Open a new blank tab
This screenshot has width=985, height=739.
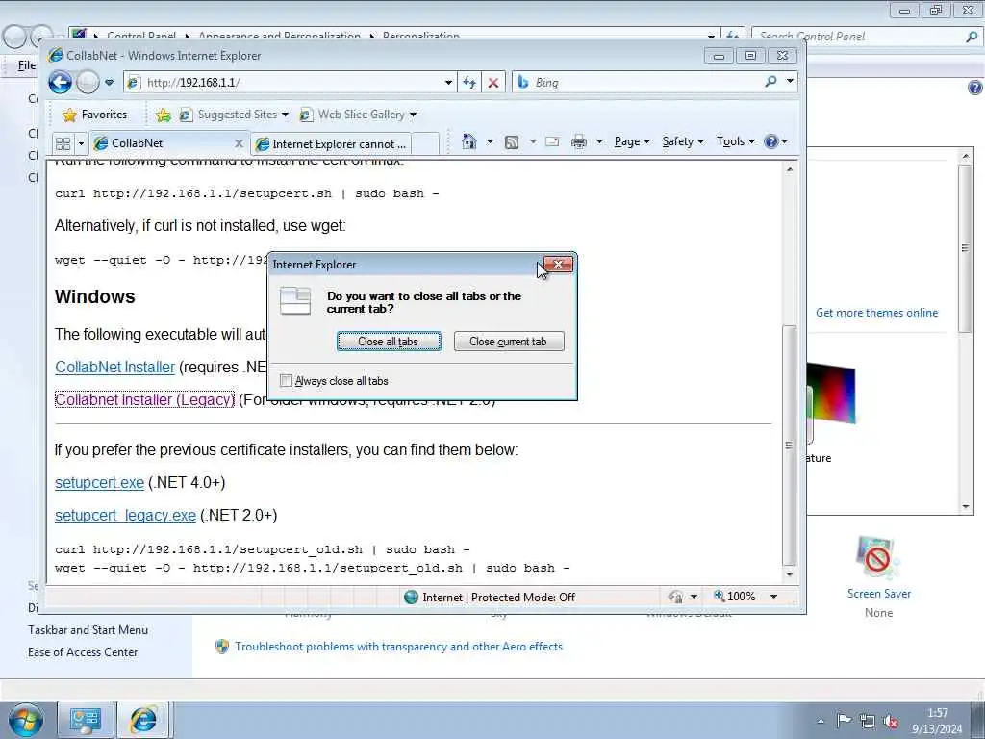427,144
